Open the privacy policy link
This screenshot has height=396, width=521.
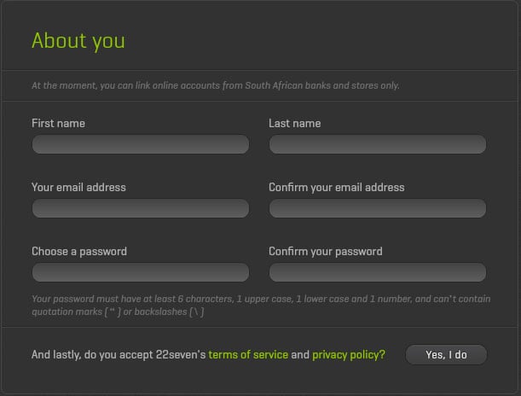(348, 354)
